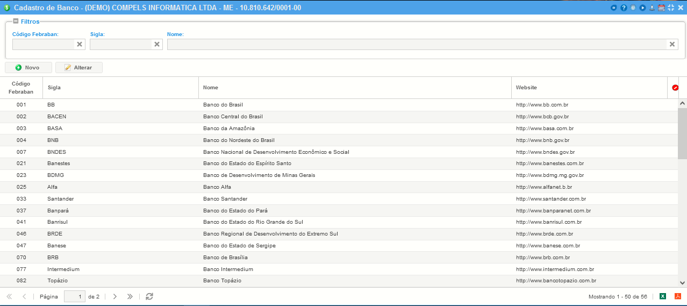
Task: Sort by Website column header
Action: (589, 88)
